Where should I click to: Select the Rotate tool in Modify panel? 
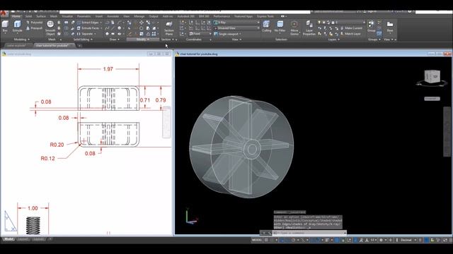pos(142,28)
